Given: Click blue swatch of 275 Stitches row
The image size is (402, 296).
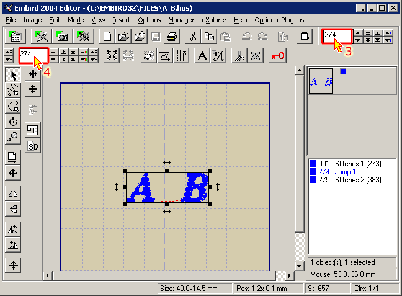Looking at the screenshot, I should pos(313,180).
